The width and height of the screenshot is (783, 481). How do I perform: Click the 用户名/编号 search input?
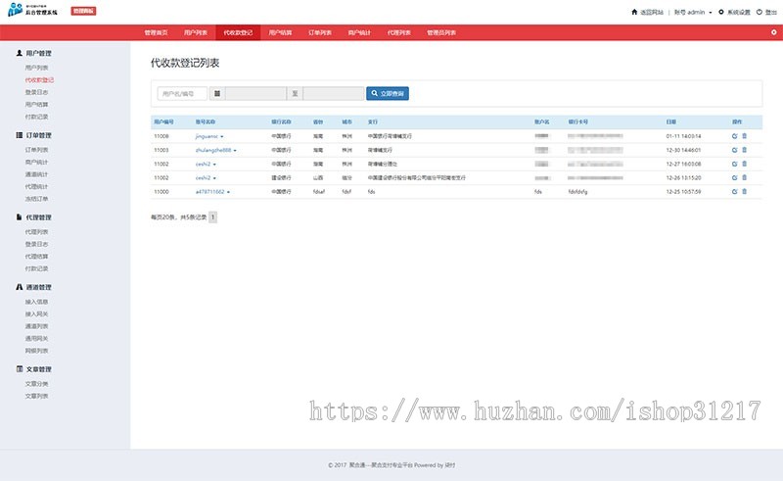point(182,93)
